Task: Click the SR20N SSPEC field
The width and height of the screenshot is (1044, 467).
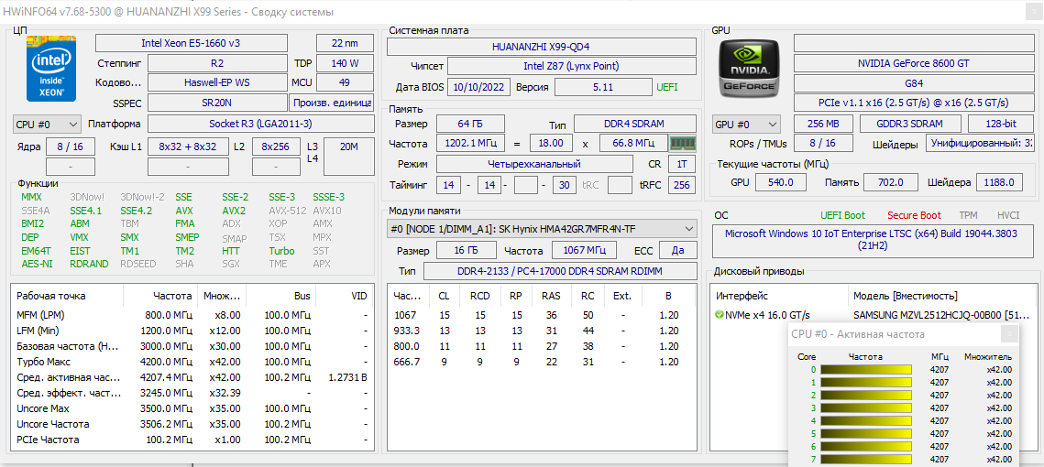Action: tap(217, 103)
